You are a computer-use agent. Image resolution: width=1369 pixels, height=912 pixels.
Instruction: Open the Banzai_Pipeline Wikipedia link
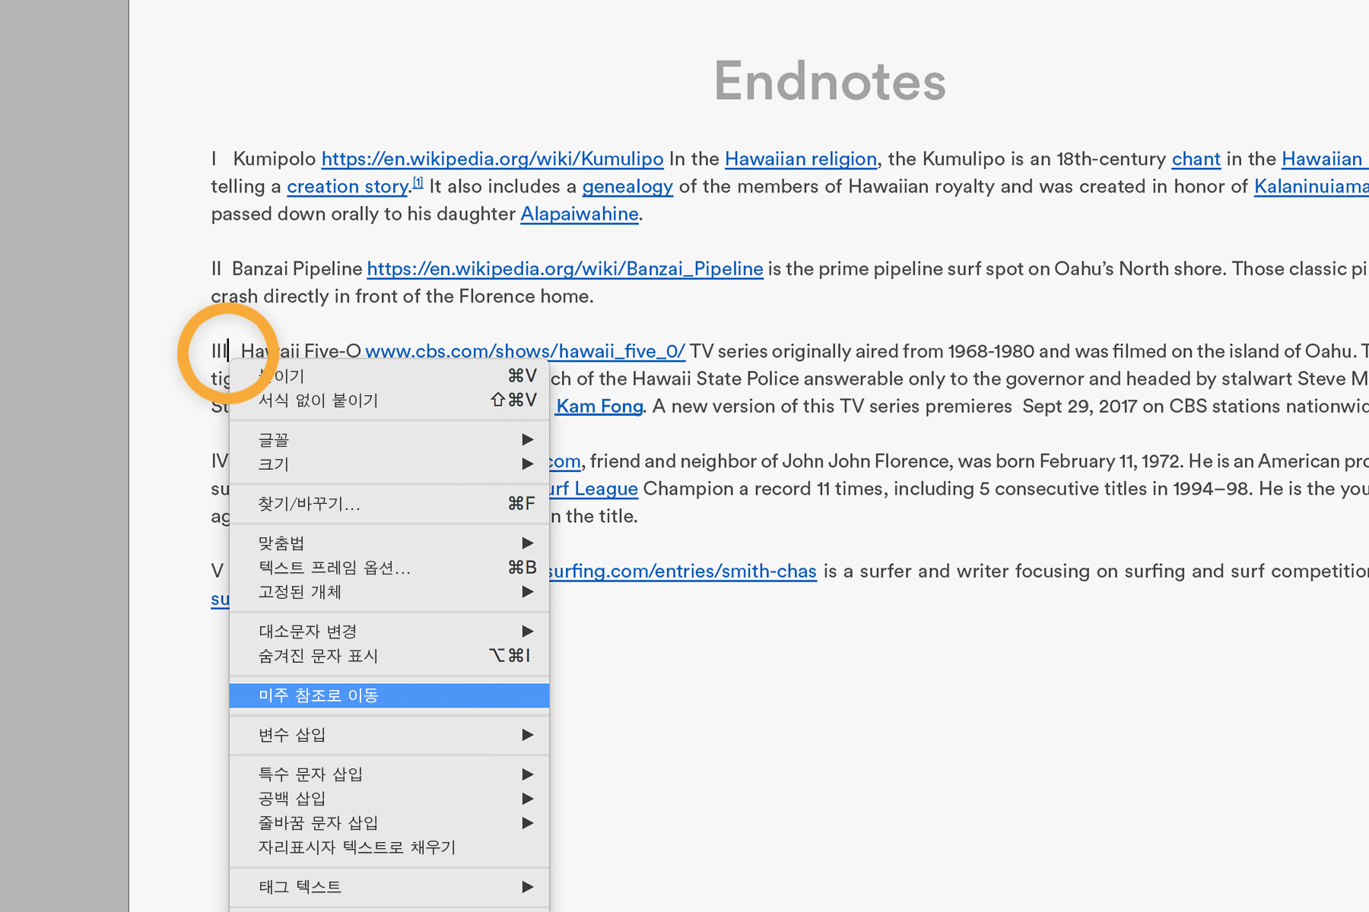tap(565, 269)
